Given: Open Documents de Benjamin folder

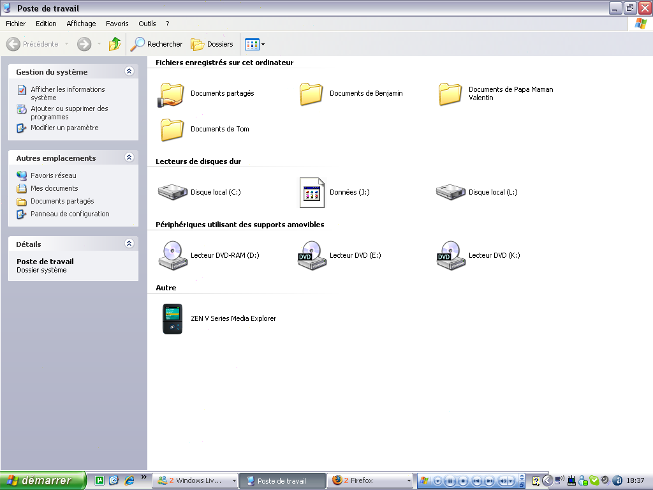Looking at the screenshot, I should 311,94.
